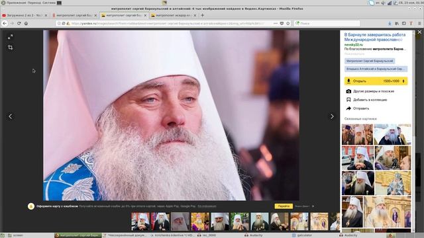Open the Firefox library icon
This screenshot has height=238, width=424.
[397, 24]
